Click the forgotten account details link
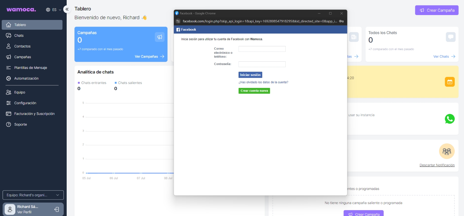The height and width of the screenshot is (216, 464). pos(263,82)
